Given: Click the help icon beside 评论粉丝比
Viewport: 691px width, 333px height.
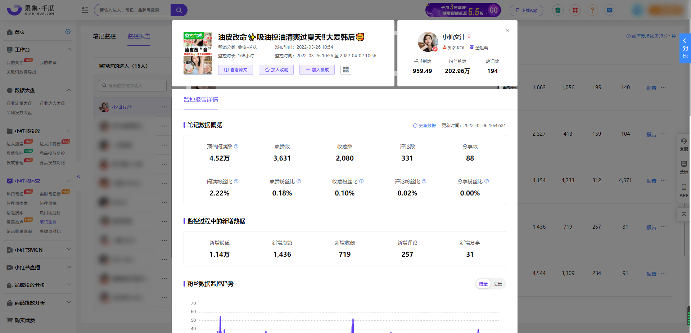Looking at the screenshot, I should 424,181.
